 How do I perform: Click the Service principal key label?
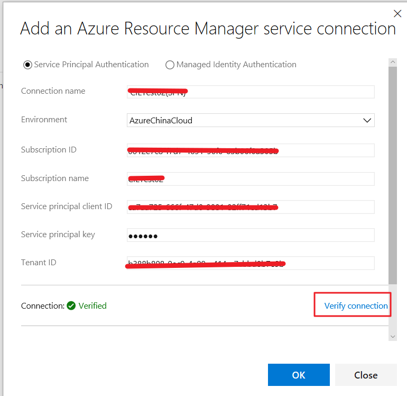[58, 234]
